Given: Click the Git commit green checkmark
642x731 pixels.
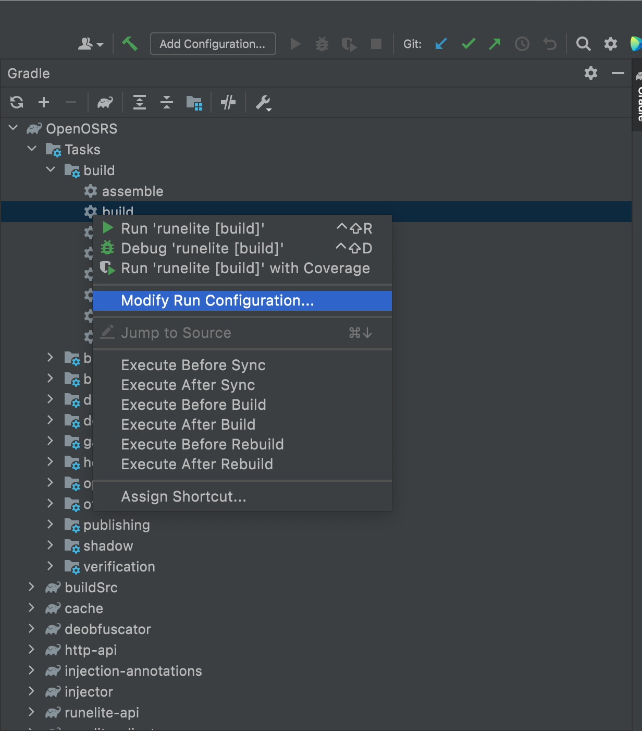Looking at the screenshot, I should pos(468,44).
